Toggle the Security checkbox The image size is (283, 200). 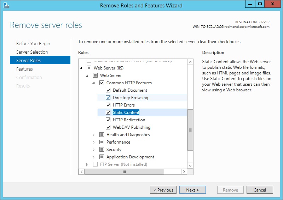(x=102, y=149)
